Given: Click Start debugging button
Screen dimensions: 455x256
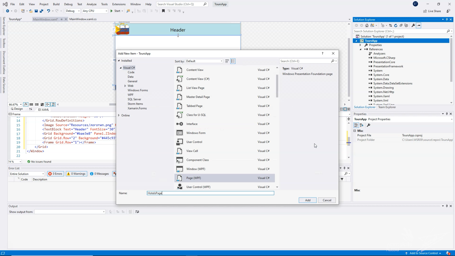Looking at the screenshot, I should [x=115, y=11].
